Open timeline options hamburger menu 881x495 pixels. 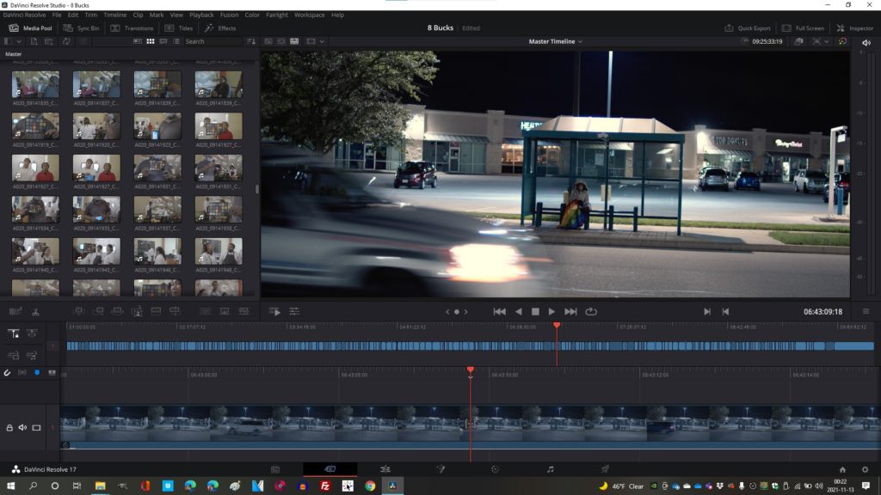click(x=866, y=311)
